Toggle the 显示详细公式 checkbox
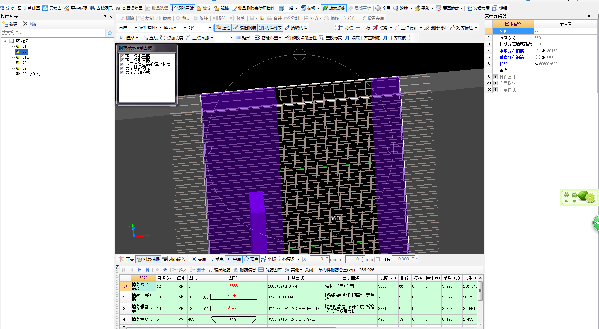 point(122,72)
